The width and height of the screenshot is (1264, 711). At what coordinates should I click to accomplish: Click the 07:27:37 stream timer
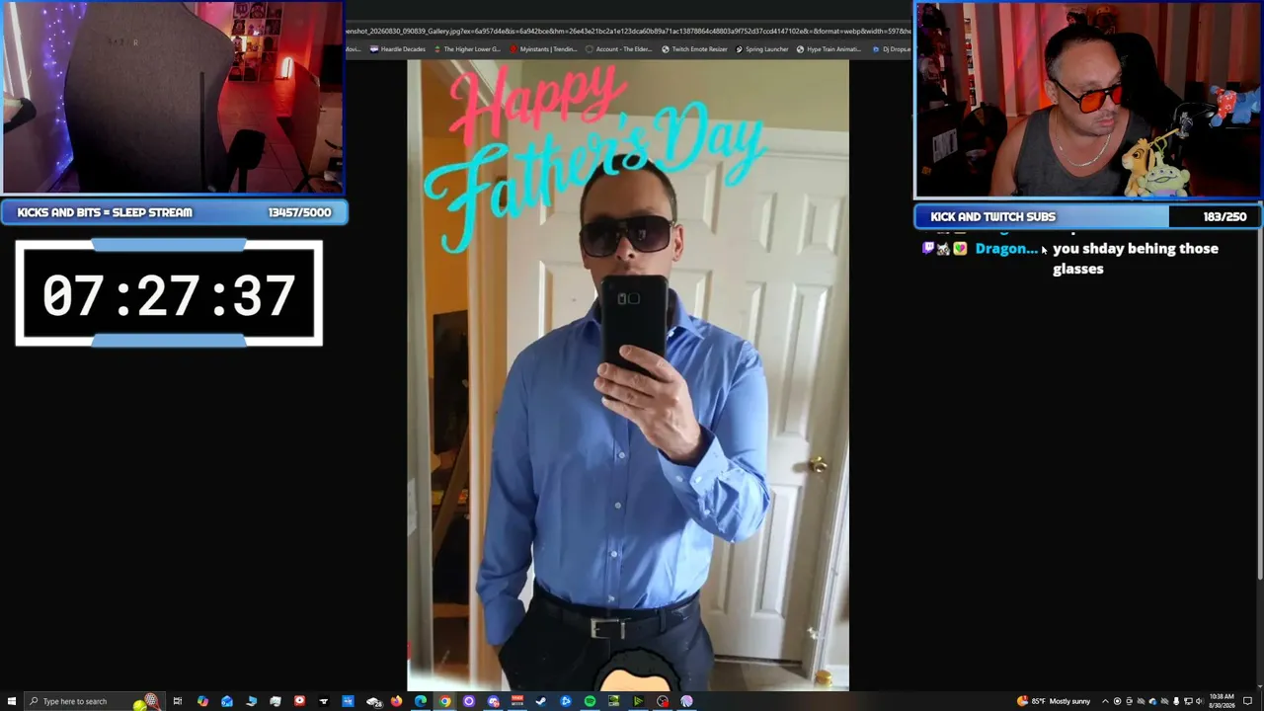pos(169,294)
